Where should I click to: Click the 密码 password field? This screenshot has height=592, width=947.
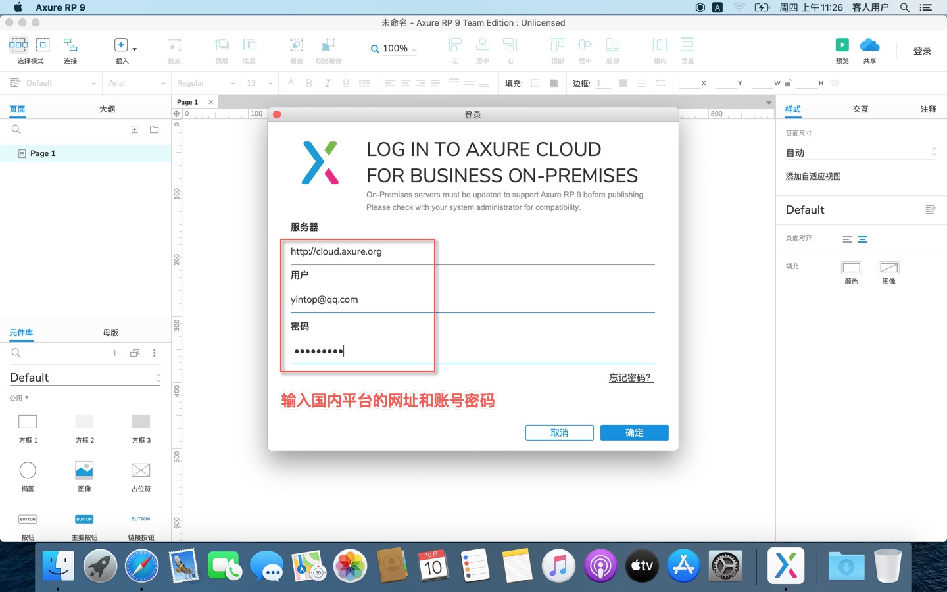pyautogui.click(x=472, y=351)
